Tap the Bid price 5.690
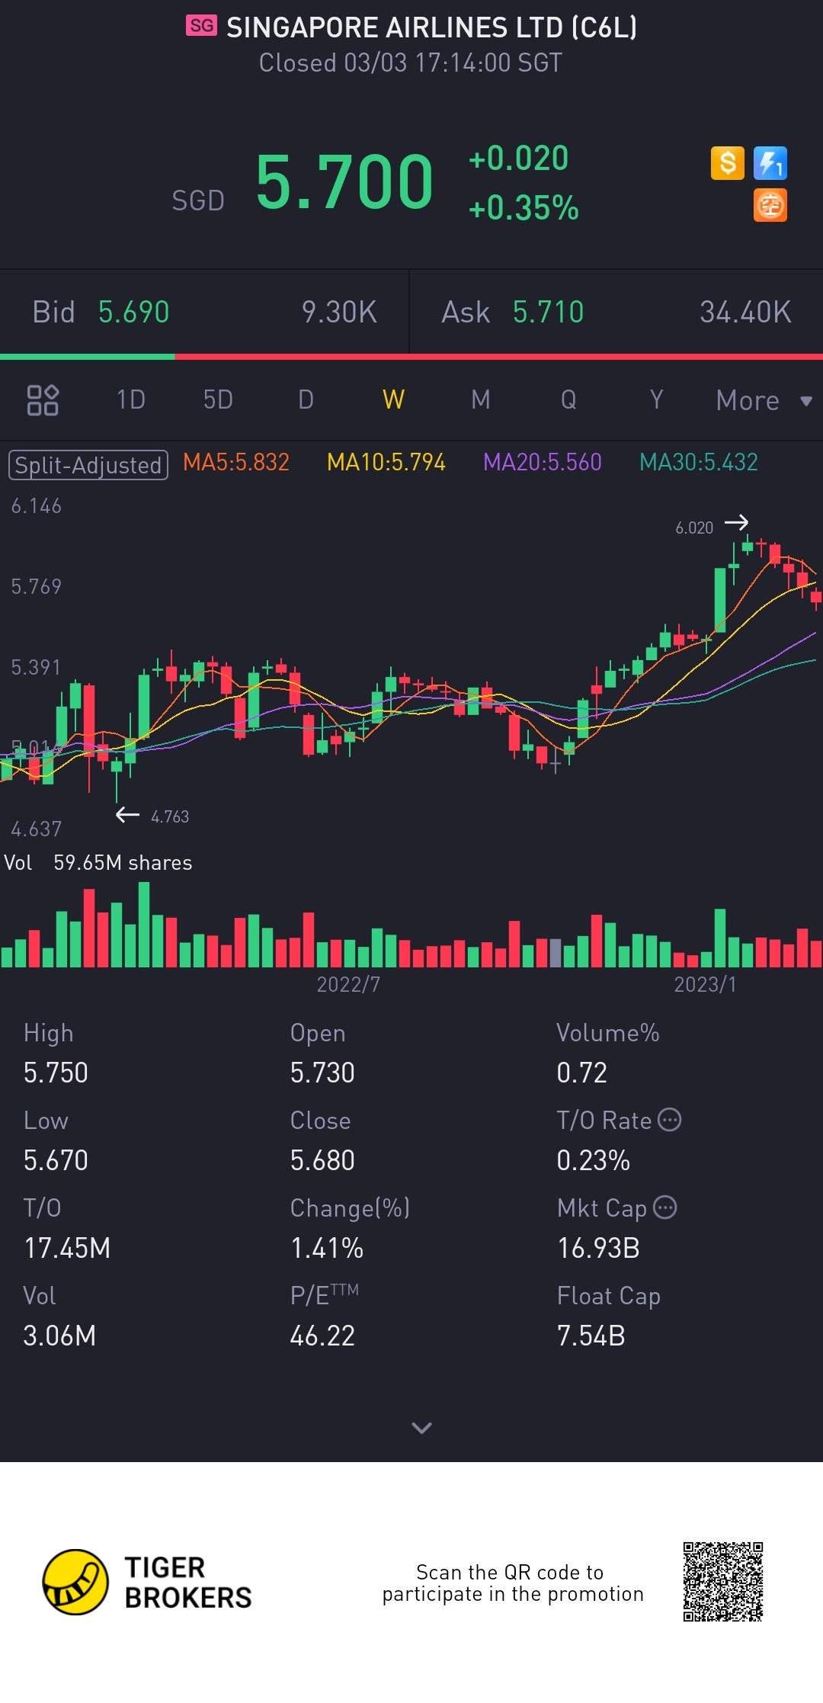823x1703 pixels. pos(134,313)
